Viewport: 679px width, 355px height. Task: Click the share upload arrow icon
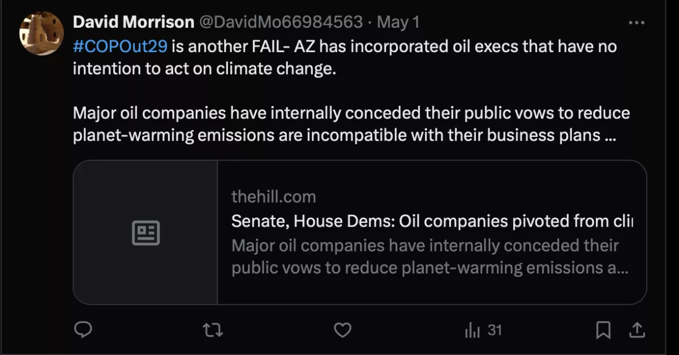(635, 330)
